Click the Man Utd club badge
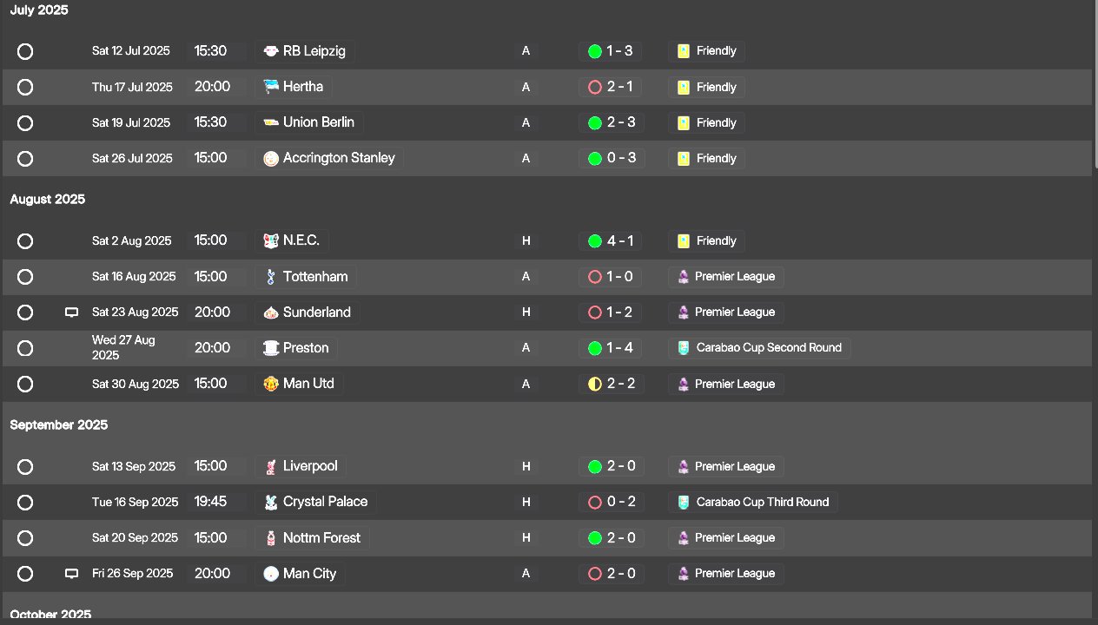The height and width of the screenshot is (625, 1098). tap(271, 384)
